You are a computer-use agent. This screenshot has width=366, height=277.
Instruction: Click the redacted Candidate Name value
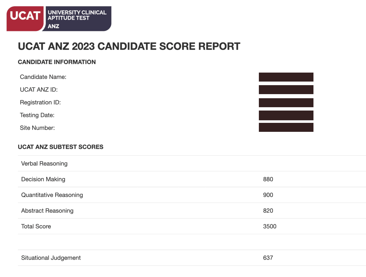coord(286,77)
